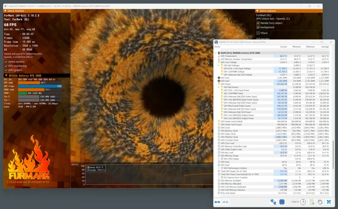The height and width of the screenshot is (209, 338).
Task: Select the GPU Memory Controller Load row
Action: click(x=273, y=146)
